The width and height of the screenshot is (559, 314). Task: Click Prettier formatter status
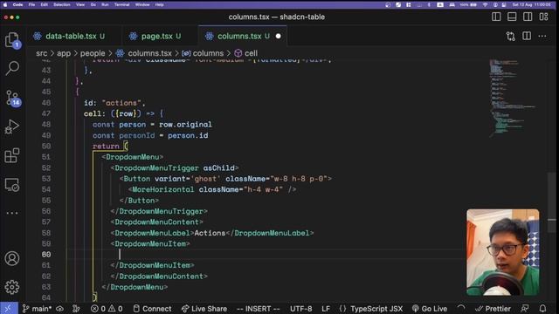493,308
